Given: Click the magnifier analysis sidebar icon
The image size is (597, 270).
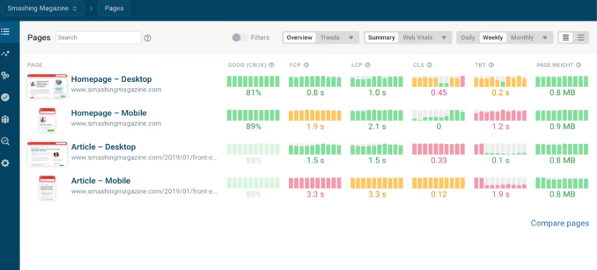Looking at the screenshot, I should coord(6,141).
